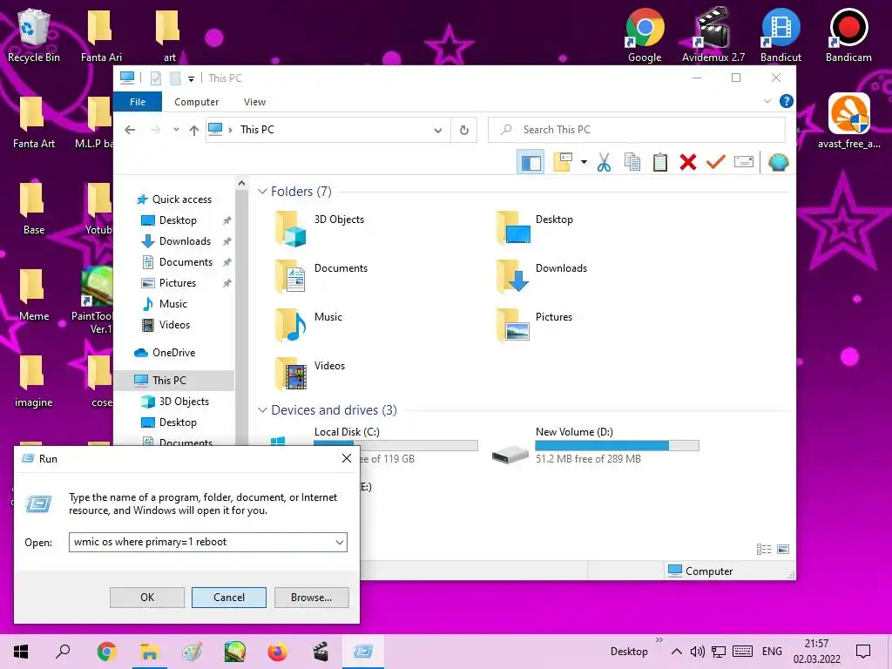Click the Cut scissors icon in toolbar
Viewport: 892px width, 669px height.
605,163
